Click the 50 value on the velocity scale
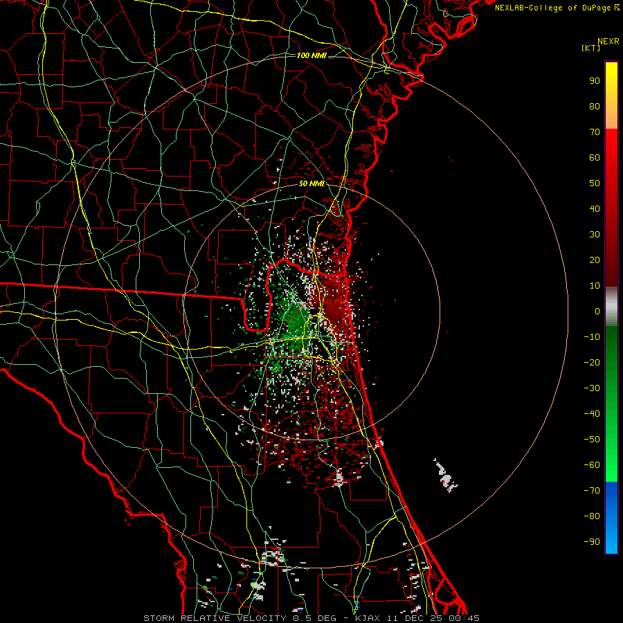The width and height of the screenshot is (623, 623). [x=595, y=183]
